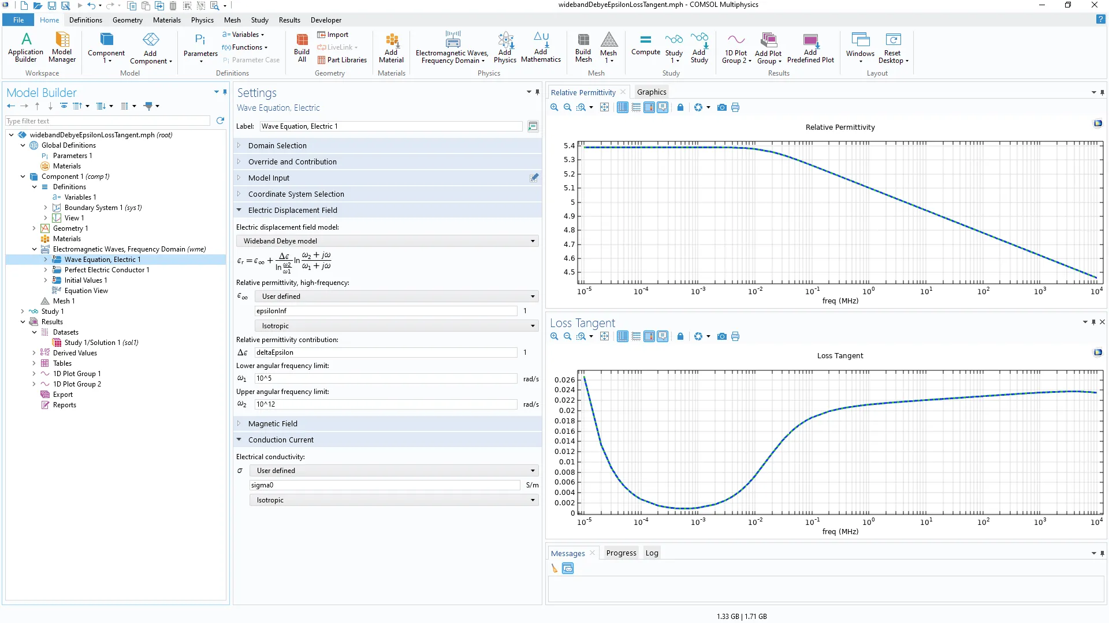Take image snapshot of Loss Tangent plot
The height and width of the screenshot is (623, 1109).
point(721,336)
